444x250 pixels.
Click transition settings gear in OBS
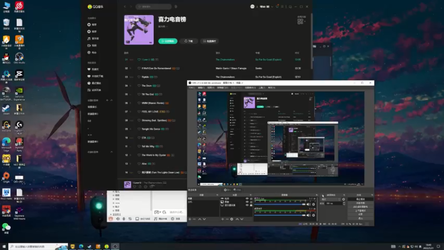click(344, 199)
